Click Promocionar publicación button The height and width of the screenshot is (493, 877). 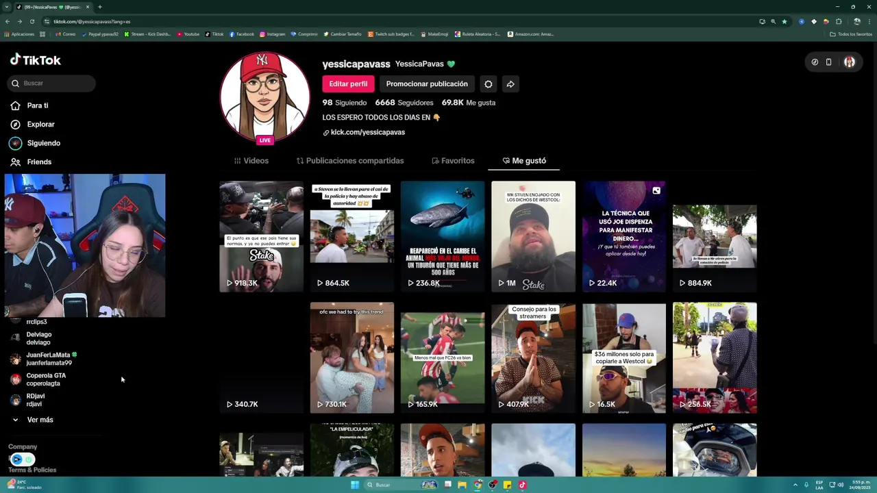427,84
